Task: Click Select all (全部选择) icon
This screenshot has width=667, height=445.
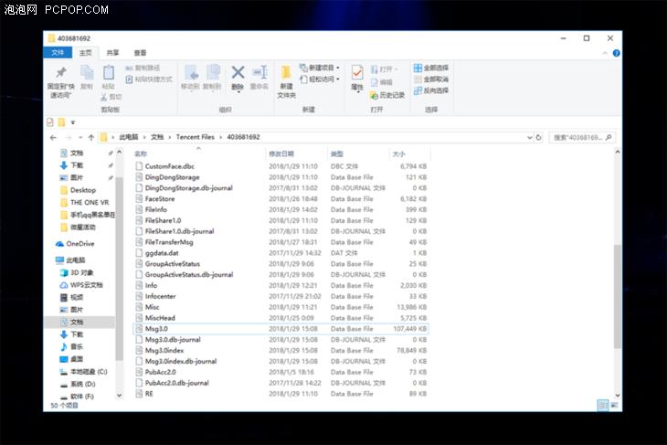Action: pyautogui.click(x=418, y=68)
